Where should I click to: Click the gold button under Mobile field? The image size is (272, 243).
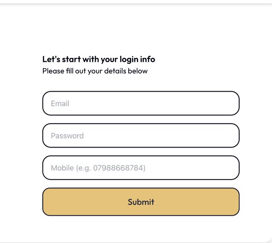(x=141, y=202)
